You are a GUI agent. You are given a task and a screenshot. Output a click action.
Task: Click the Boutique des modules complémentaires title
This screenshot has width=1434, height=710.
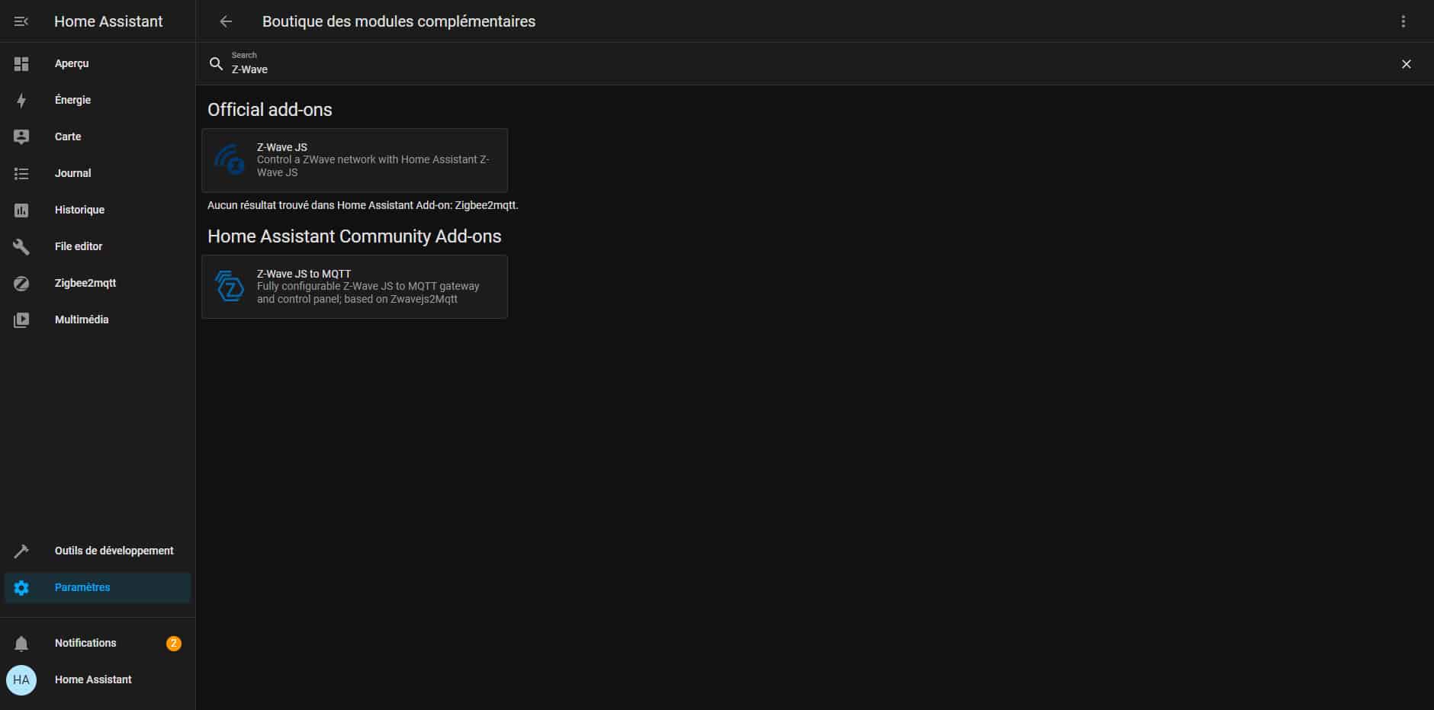pos(399,21)
